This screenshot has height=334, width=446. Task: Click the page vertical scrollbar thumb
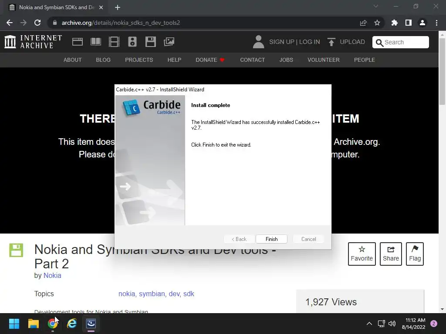click(x=442, y=71)
